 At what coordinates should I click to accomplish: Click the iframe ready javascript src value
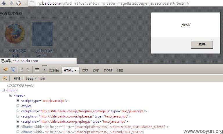[x=108, y=132]
